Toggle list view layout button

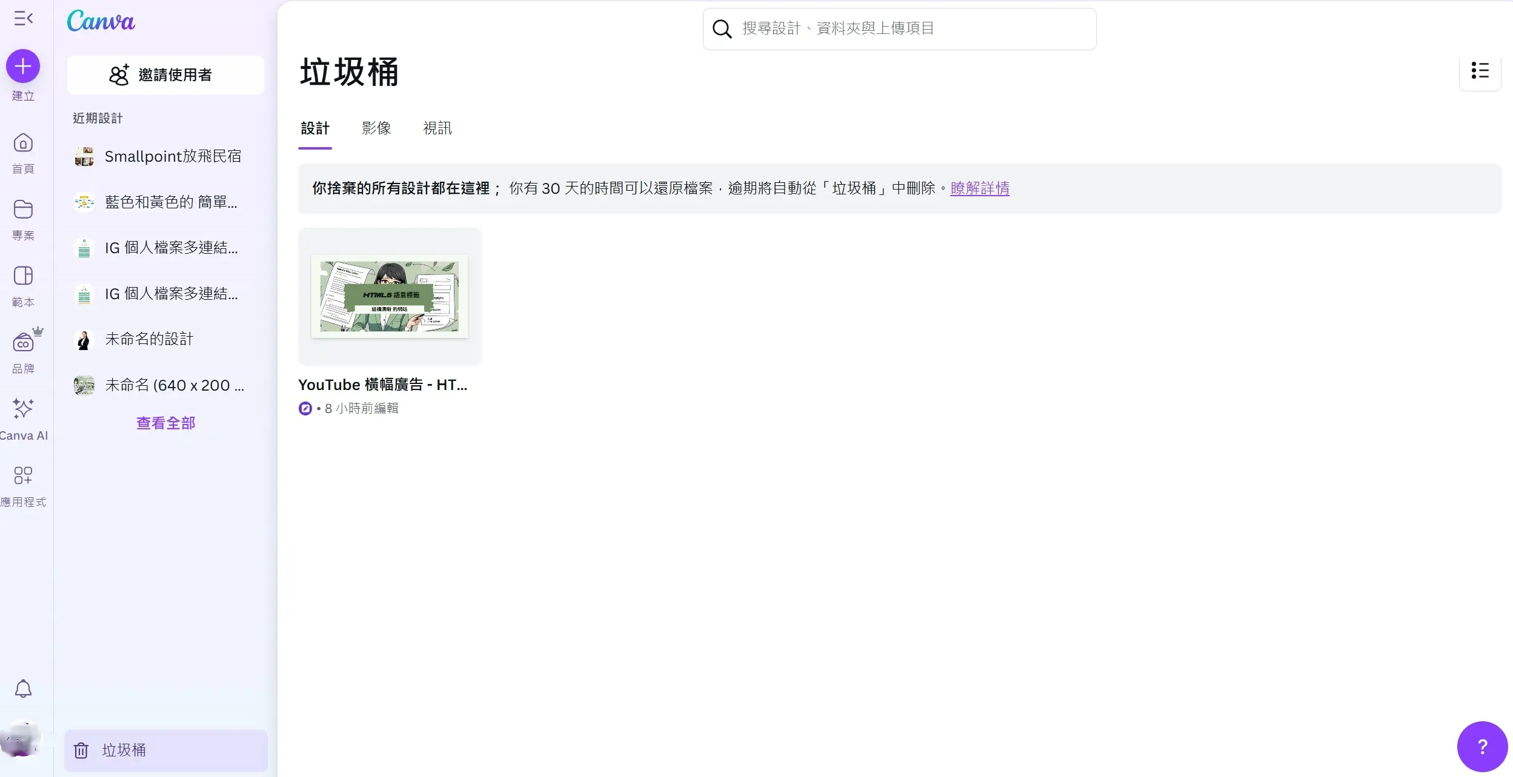[x=1480, y=71]
